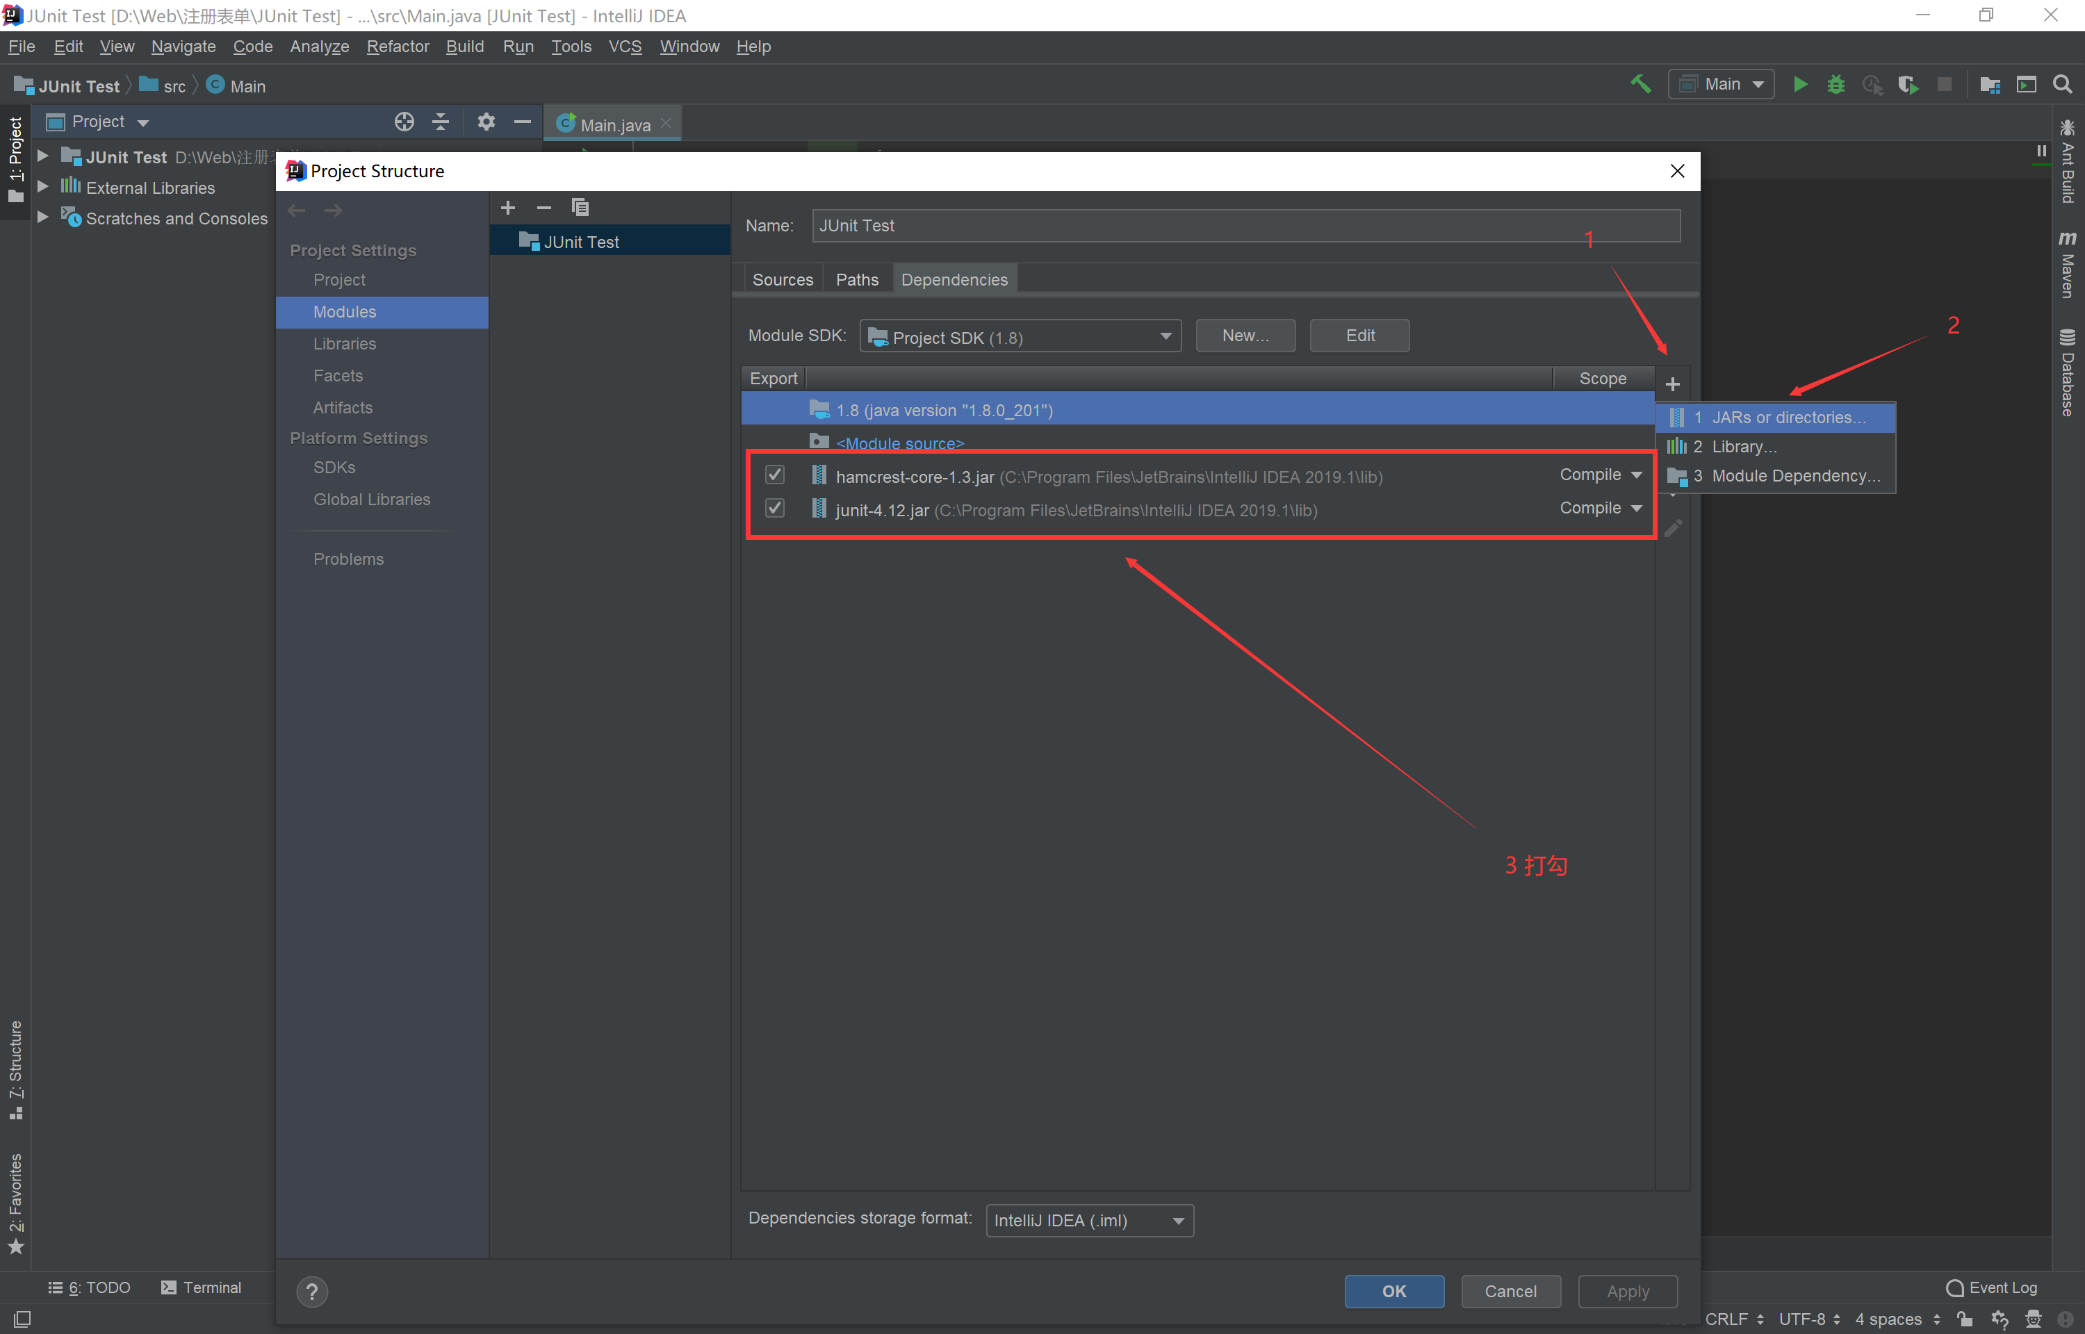This screenshot has height=1334, width=2085.
Task: Expand the External Libraries tree node
Action: pos(42,187)
